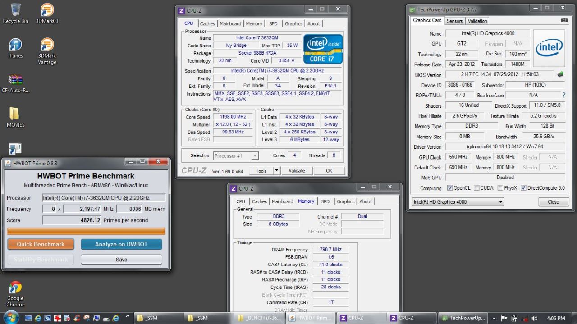
Task: Launch the 3DMark03 desktop shortcut
Action: 47,13
